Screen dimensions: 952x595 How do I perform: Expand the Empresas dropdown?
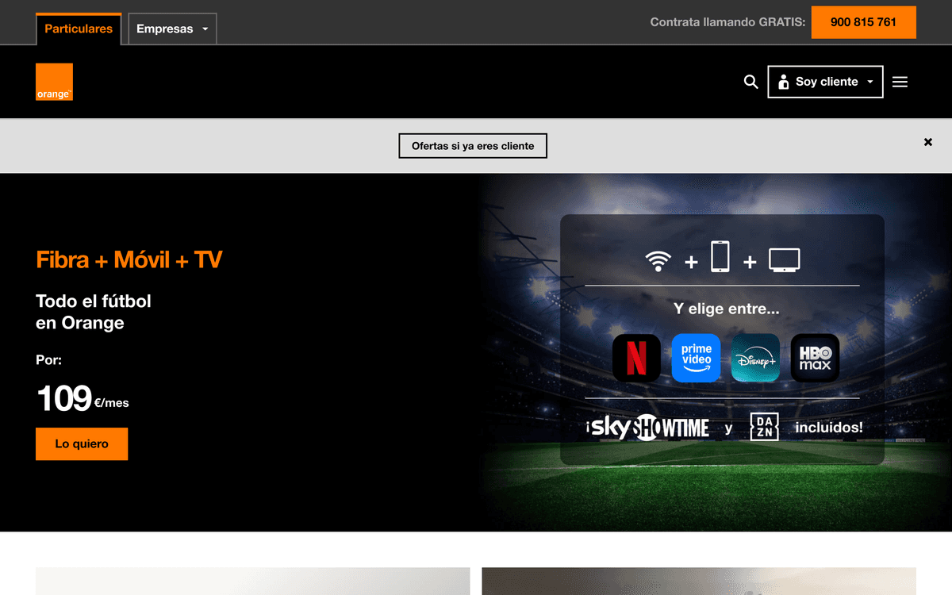click(x=172, y=29)
